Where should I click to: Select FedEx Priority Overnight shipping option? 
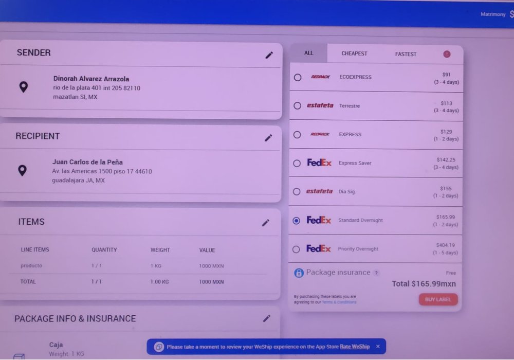pos(296,249)
